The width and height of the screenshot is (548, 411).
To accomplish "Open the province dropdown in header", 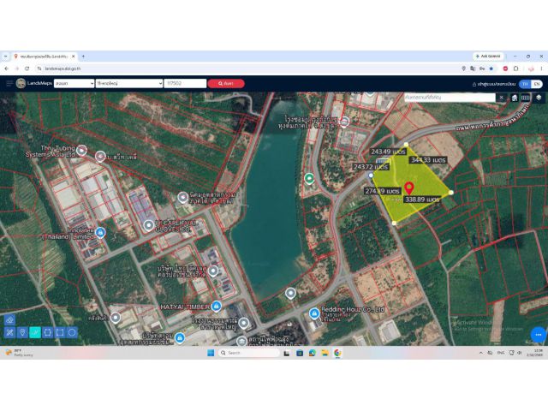I will (x=74, y=83).
